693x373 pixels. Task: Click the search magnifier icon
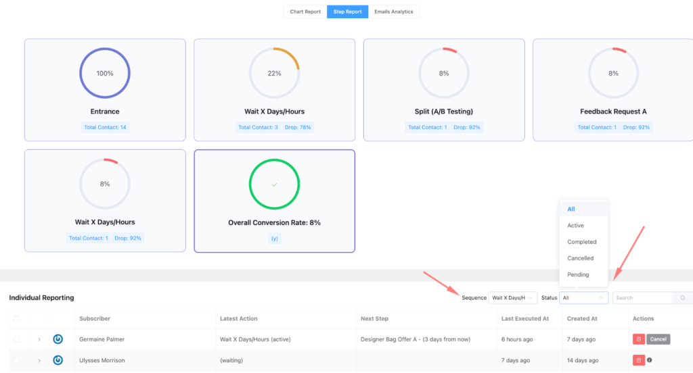point(682,297)
